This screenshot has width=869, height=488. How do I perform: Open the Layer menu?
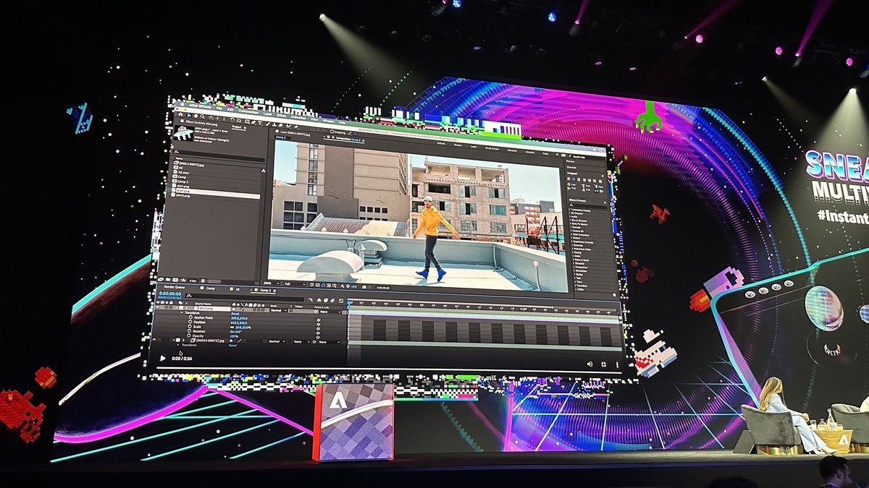pos(267,114)
